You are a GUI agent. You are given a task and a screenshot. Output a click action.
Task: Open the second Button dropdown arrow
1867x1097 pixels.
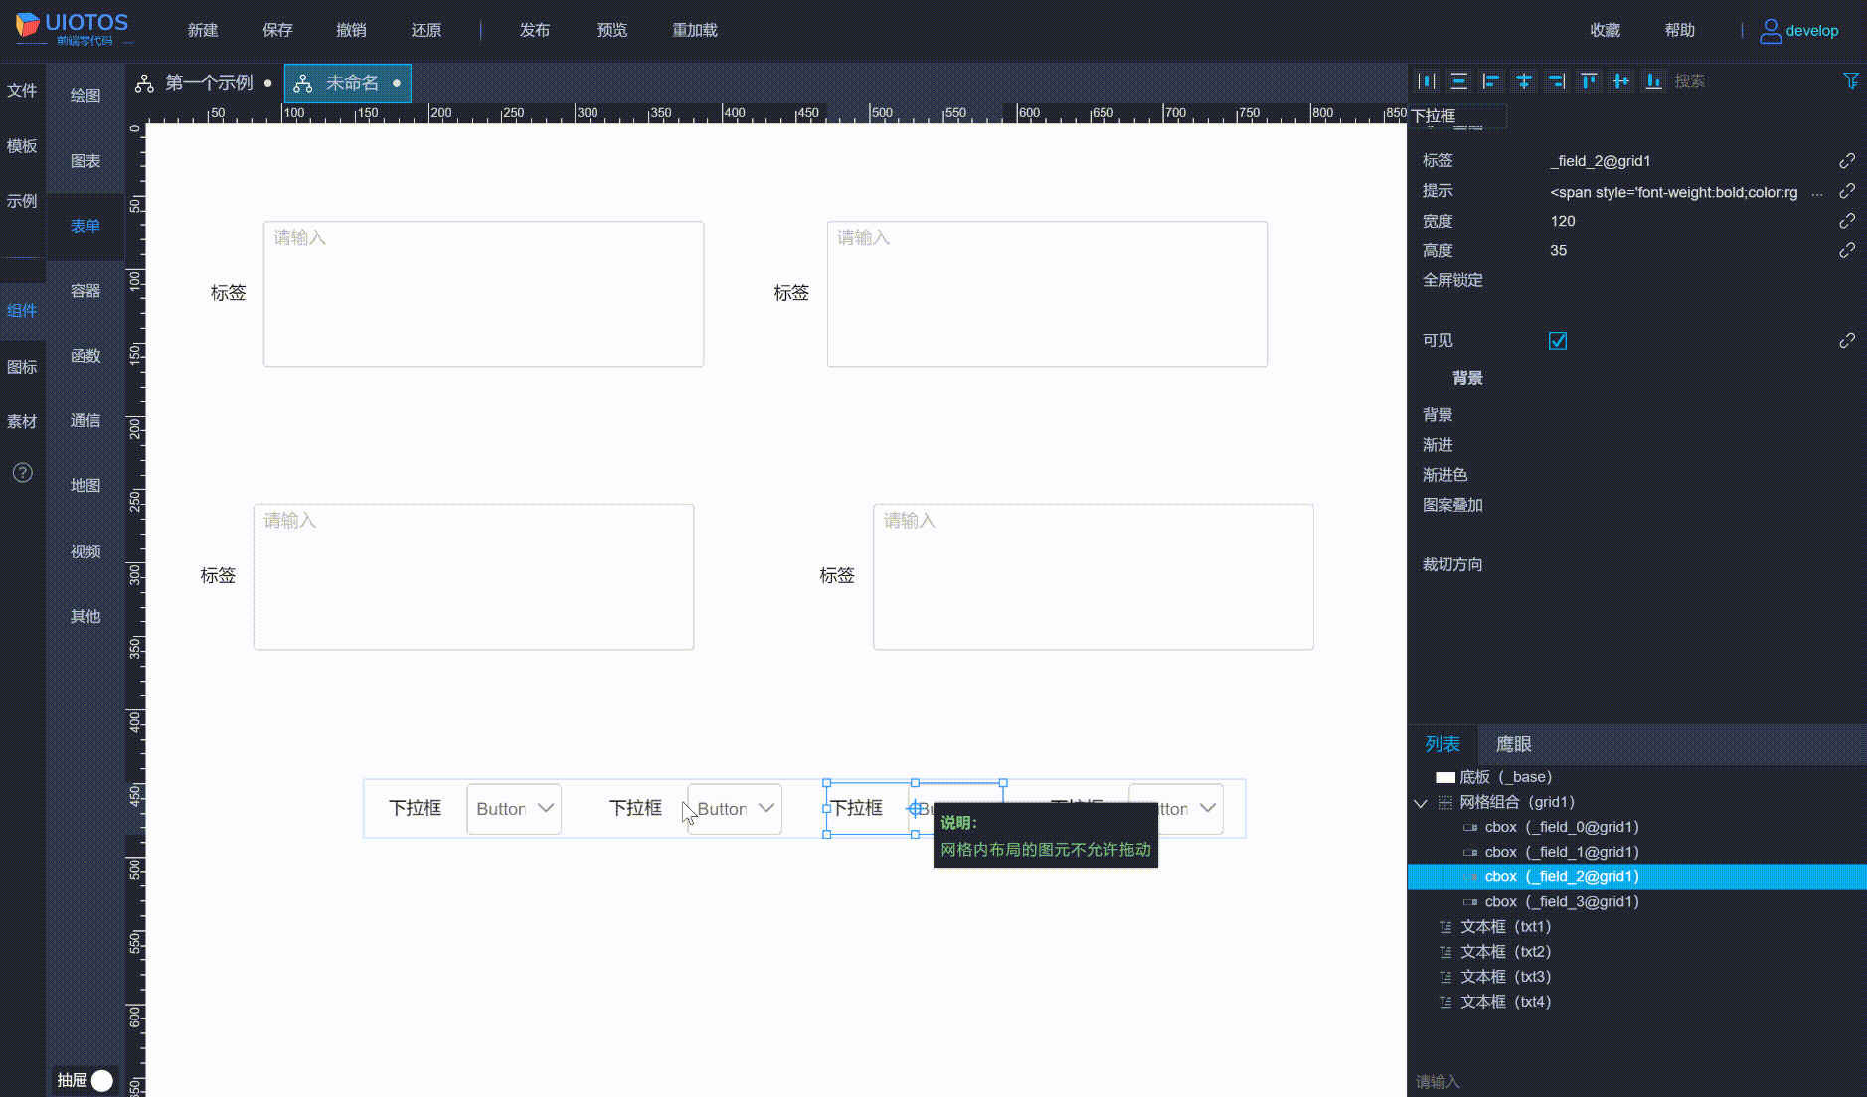pos(765,808)
